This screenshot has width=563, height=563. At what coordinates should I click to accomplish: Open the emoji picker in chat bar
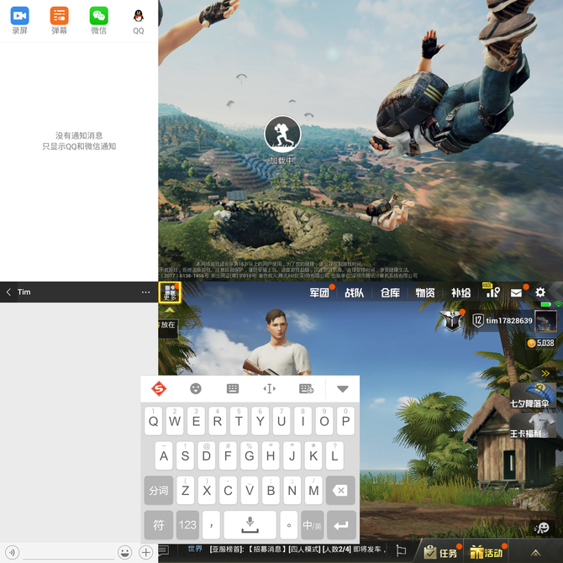(124, 552)
